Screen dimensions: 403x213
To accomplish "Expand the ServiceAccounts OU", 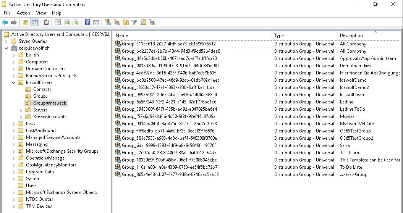I will coord(21,117).
